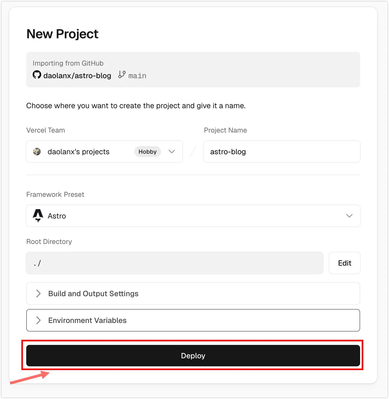The width and height of the screenshot is (389, 399).
Task: Open the daolanx/astro-blog repository link
Action: (77, 76)
